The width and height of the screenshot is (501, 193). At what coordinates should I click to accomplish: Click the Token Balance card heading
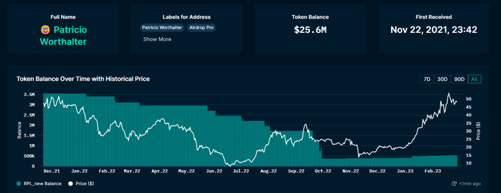coord(310,17)
